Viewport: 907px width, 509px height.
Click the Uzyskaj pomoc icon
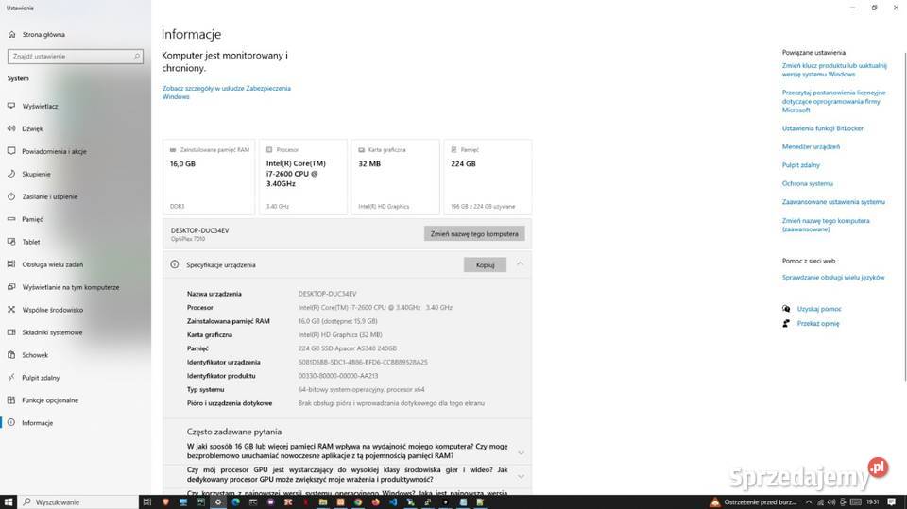pos(786,309)
